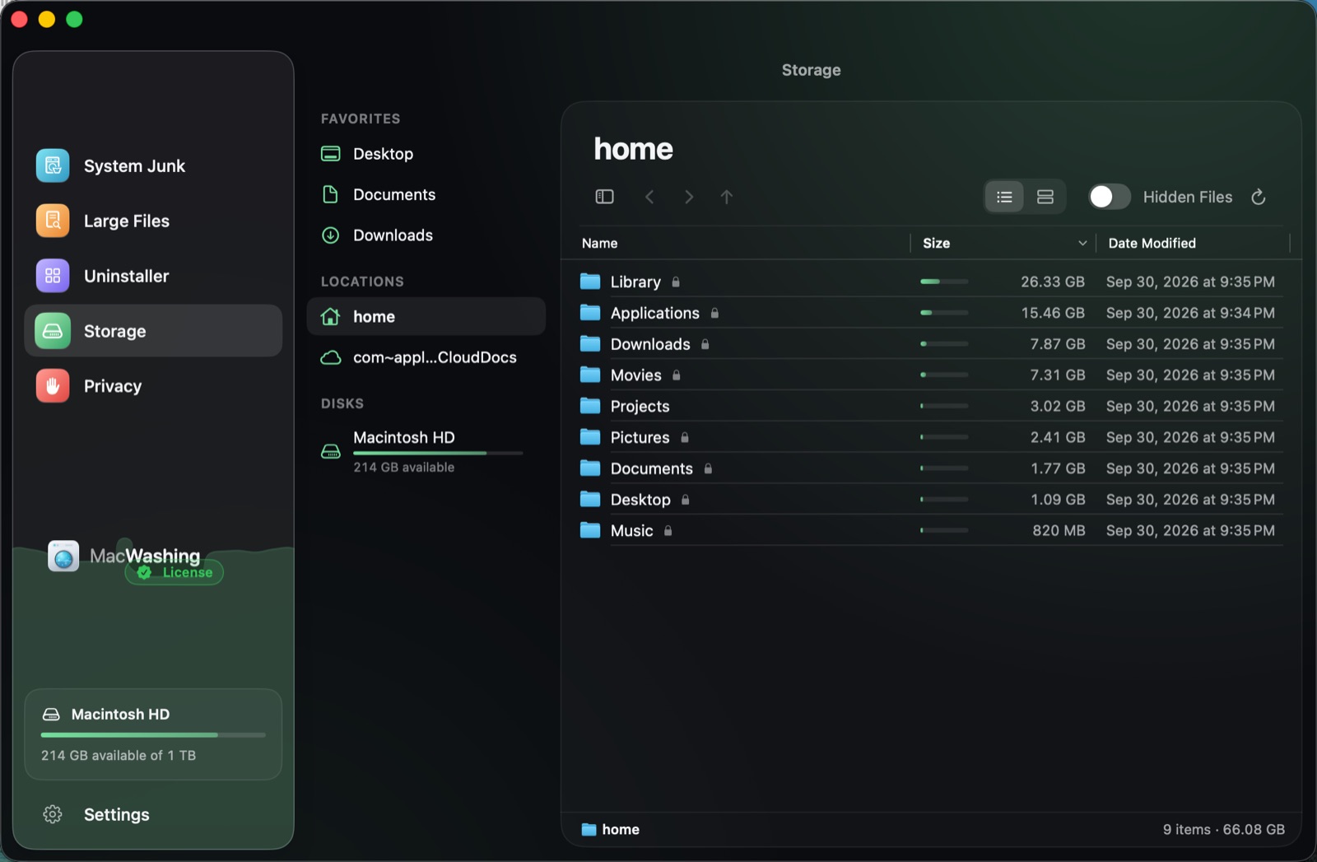
Task: Click the 3.02 GB size value
Action: (x=1058, y=406)
